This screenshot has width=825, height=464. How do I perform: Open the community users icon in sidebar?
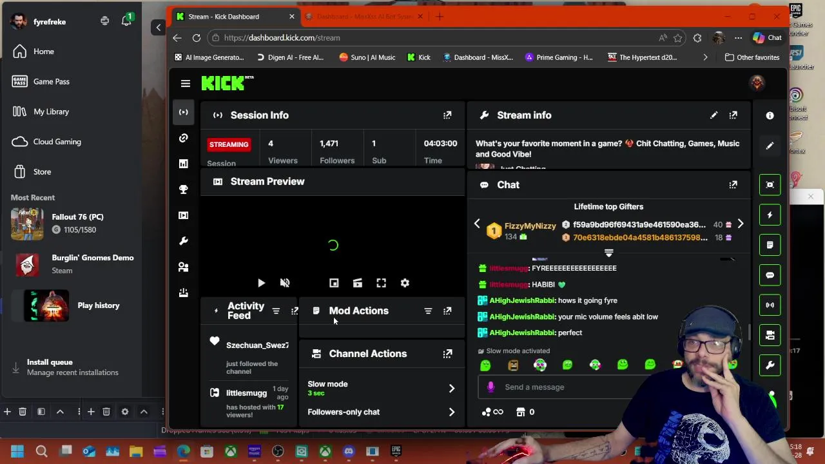click(x=184, y=267)
